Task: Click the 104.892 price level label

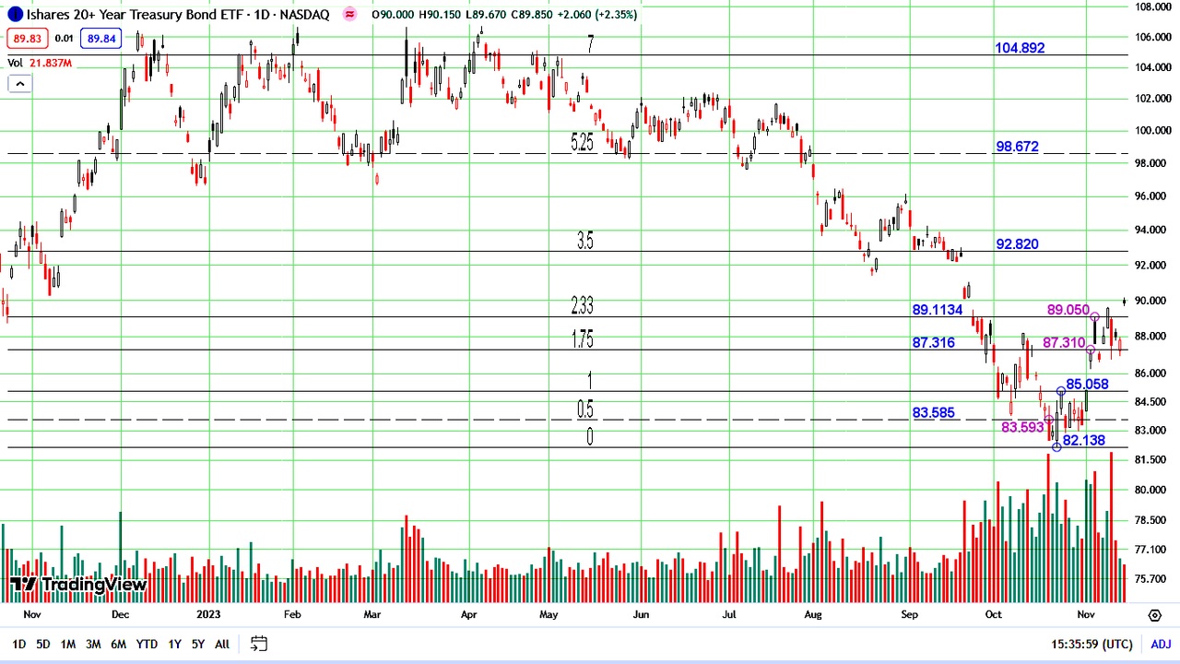Action: (1020, 48)
